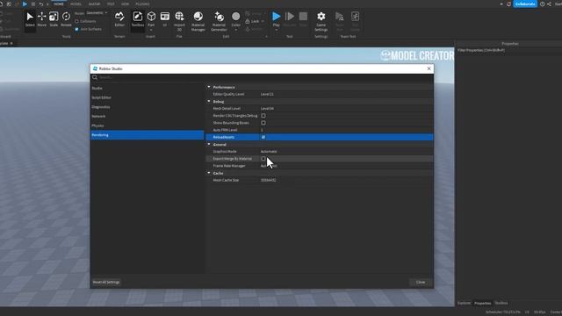Viewport: 562px width, 316px height.
Task: Click the share icon near Collaborate
Action: click(x=549, y=4)
